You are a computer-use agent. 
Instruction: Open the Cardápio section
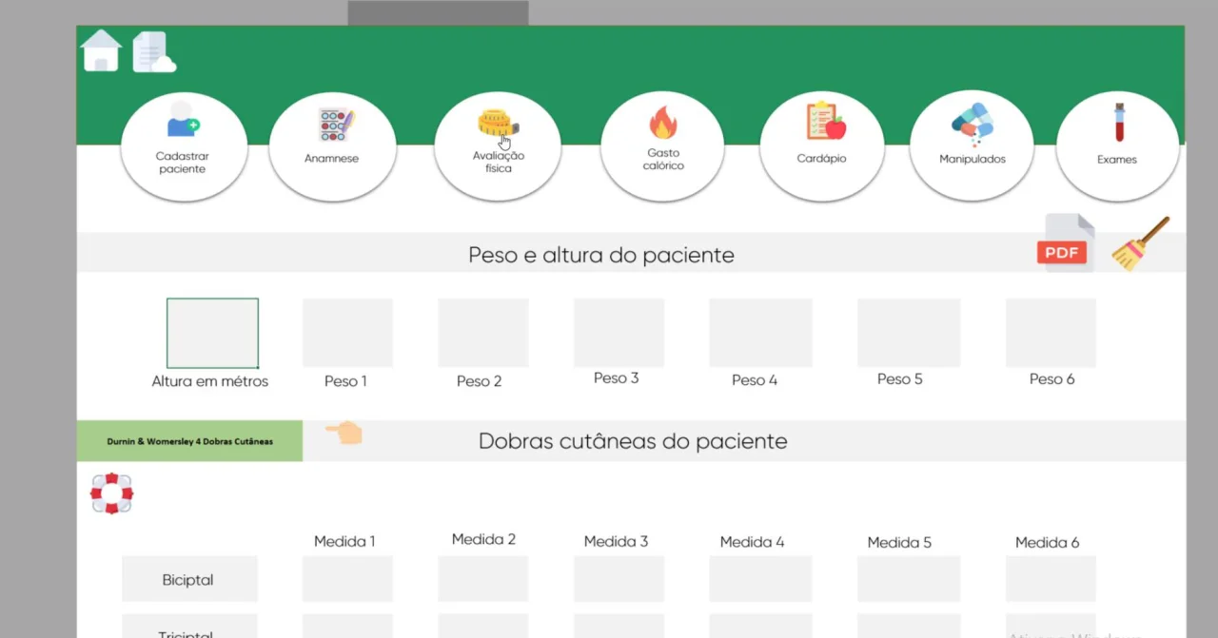tap(822, 146)
